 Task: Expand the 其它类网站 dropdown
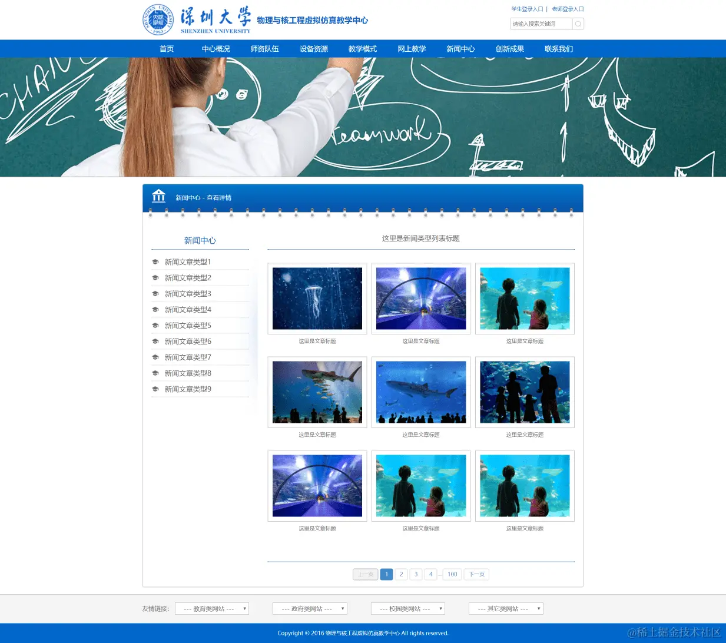pyautogui.click(x=505, y=608)
